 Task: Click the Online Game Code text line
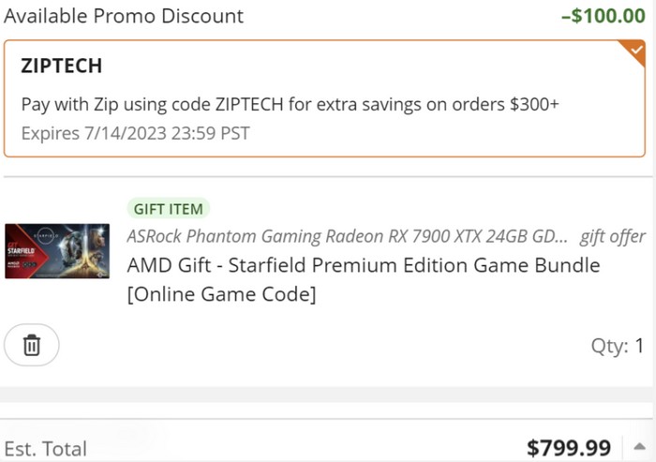pyautogui.click(x=221, y=294)
